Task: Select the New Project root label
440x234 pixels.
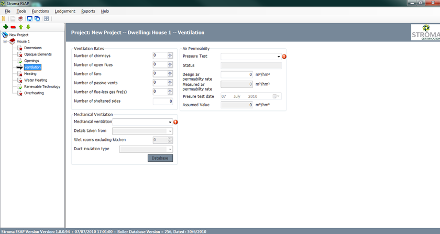Action: [x=19, y=35]
